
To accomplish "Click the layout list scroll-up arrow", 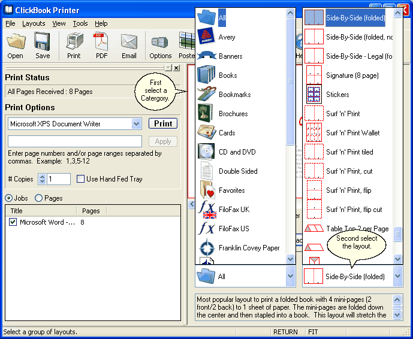I will pyautogui.click(x=398, y=13).
